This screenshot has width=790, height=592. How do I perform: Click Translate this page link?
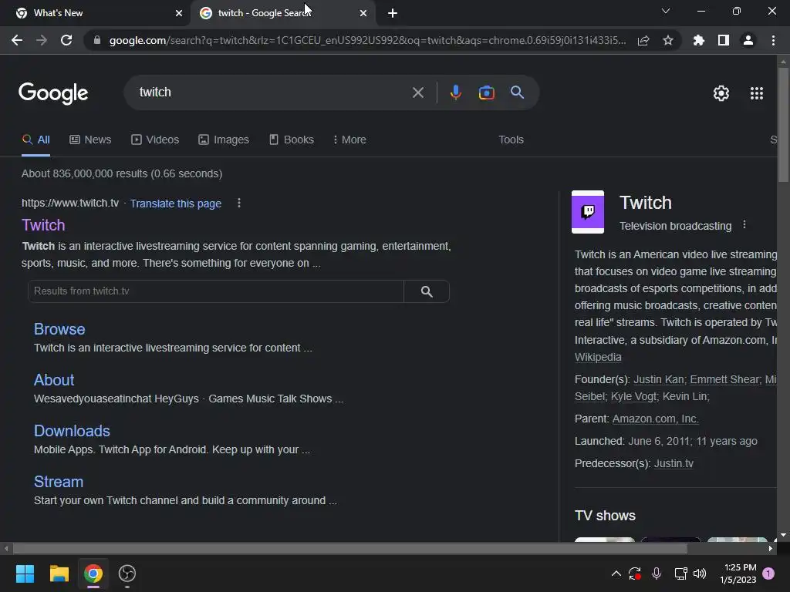coord(175,203)
